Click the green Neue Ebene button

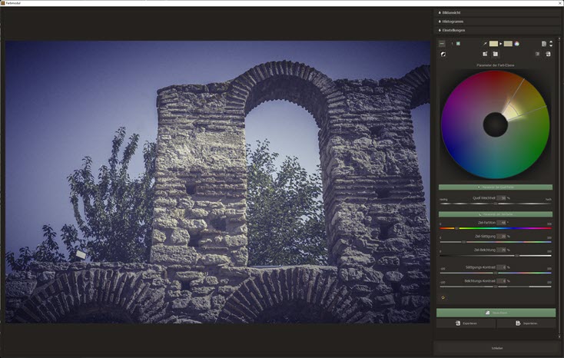click(496, 313)
